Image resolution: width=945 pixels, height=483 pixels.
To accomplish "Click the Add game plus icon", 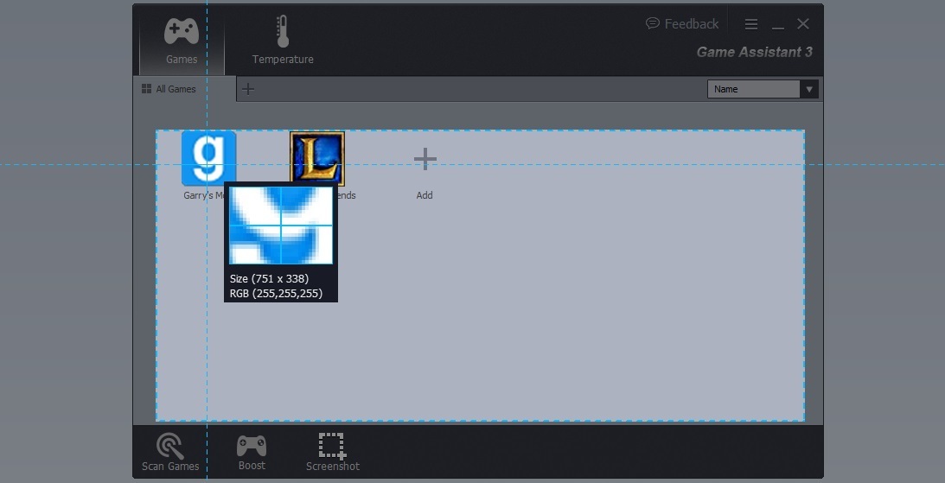I will [x=425, y=159].
